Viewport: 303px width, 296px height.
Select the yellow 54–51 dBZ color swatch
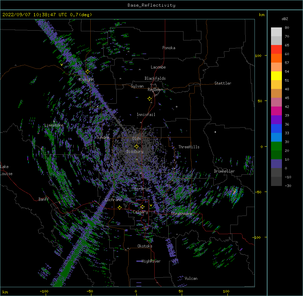pyautogui.click(x=276, y=76)
